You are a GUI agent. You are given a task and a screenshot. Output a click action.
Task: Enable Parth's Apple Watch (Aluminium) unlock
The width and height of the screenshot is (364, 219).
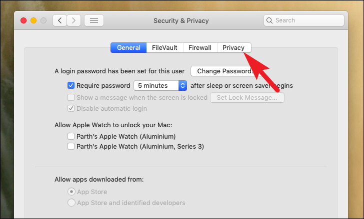(71, 136)
